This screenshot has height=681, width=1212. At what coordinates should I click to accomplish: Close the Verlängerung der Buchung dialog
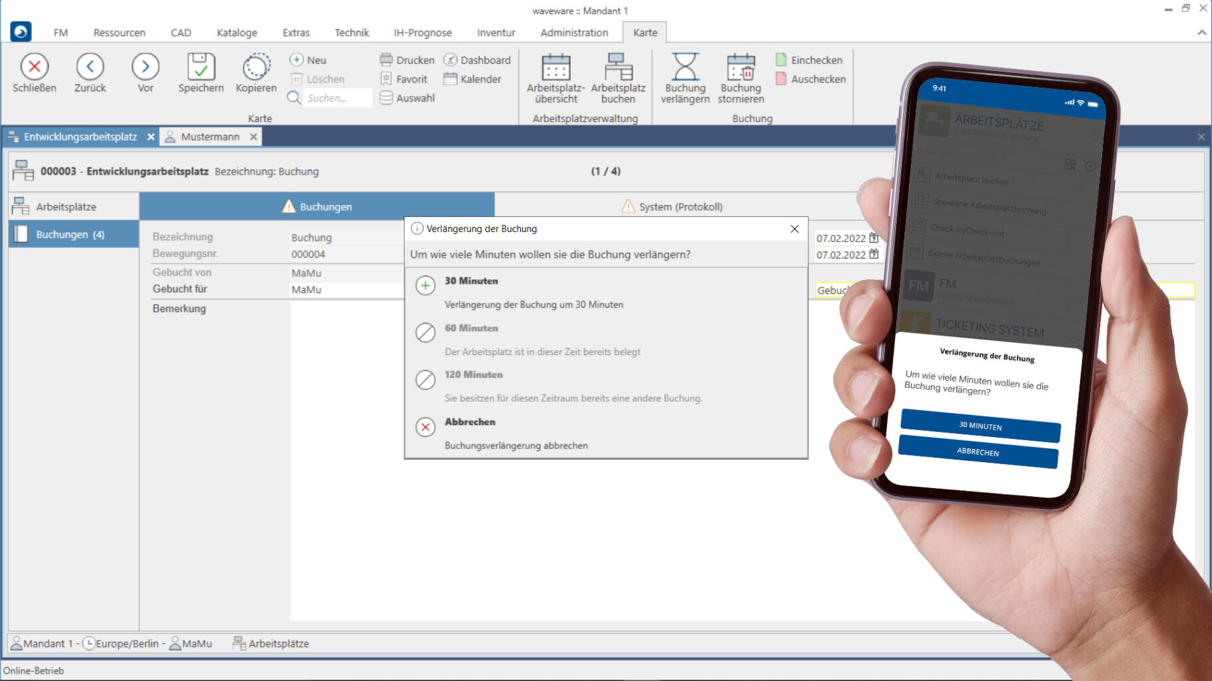[x=794, y=229]
